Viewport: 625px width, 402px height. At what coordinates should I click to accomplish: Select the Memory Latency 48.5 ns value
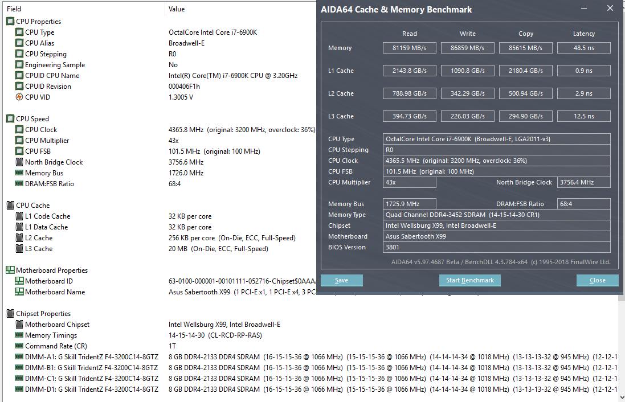pos(584,48)
